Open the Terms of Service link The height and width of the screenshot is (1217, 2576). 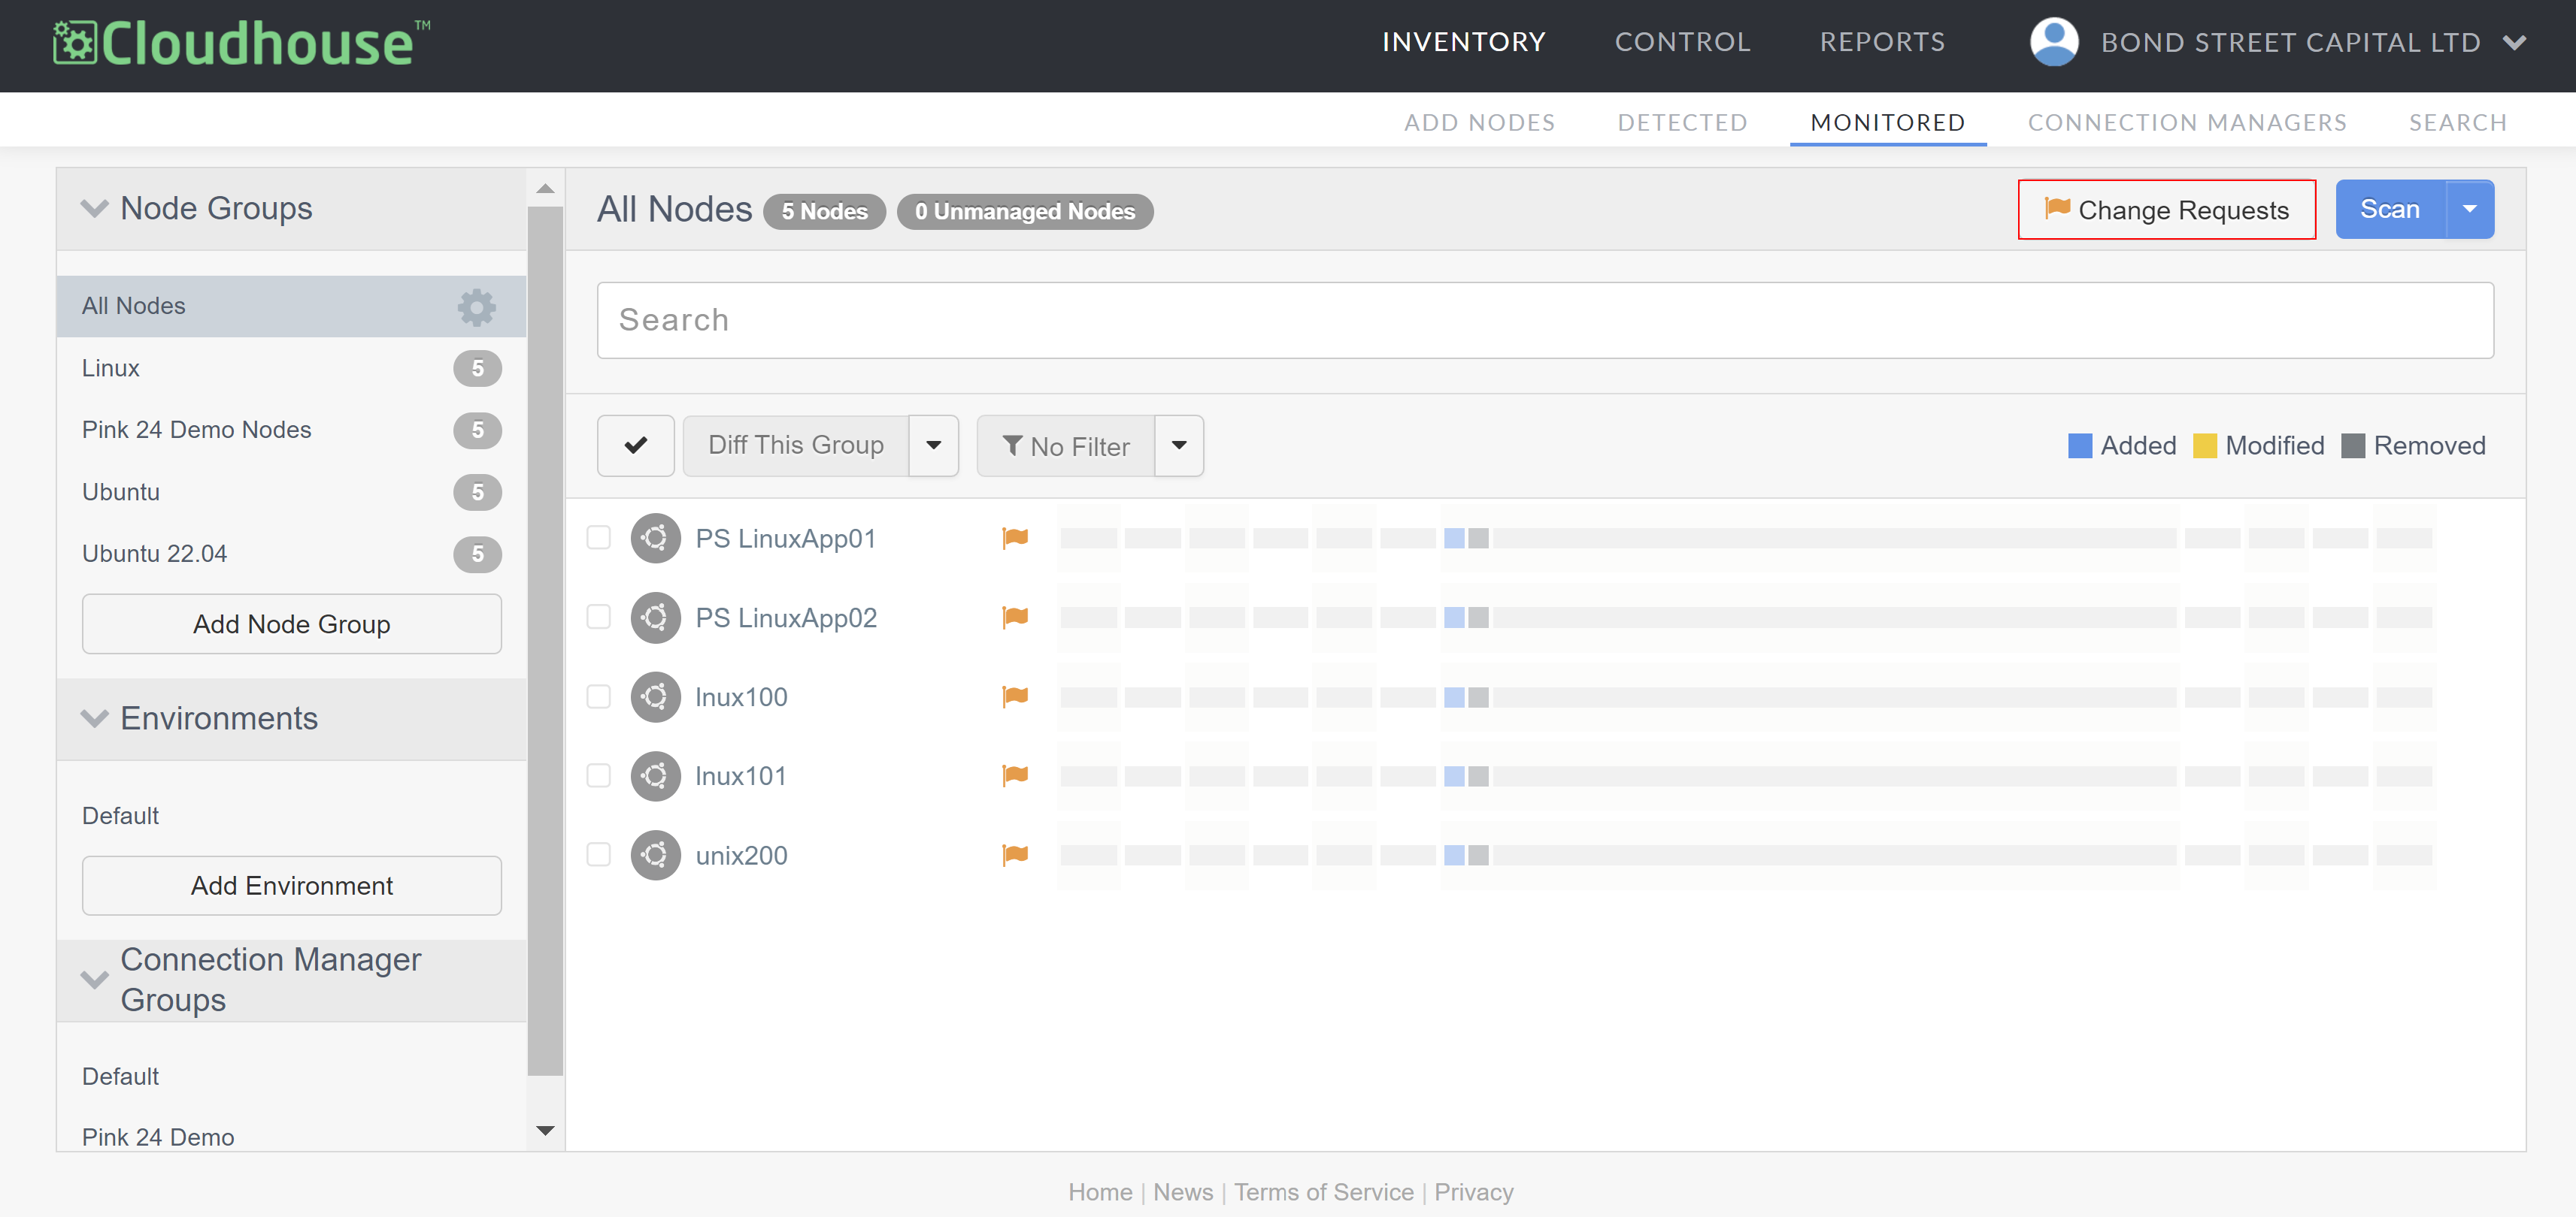[1324, 1192]
